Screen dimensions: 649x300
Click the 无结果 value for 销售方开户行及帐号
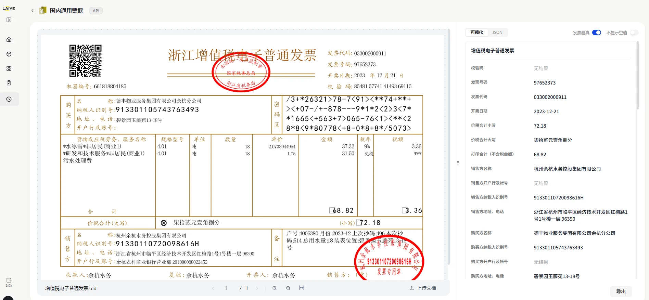[541, 183]
